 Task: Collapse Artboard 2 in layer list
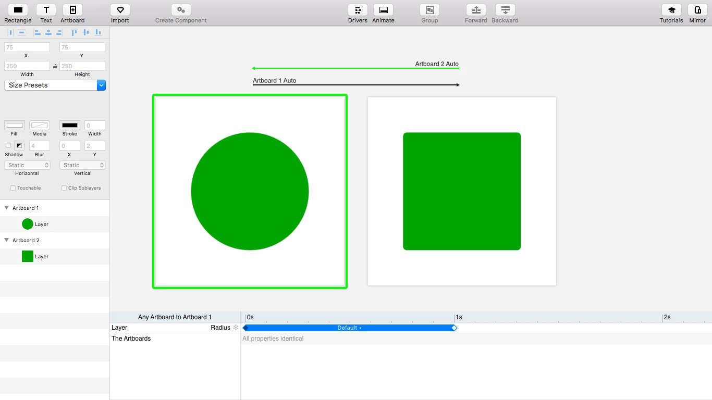7,240
